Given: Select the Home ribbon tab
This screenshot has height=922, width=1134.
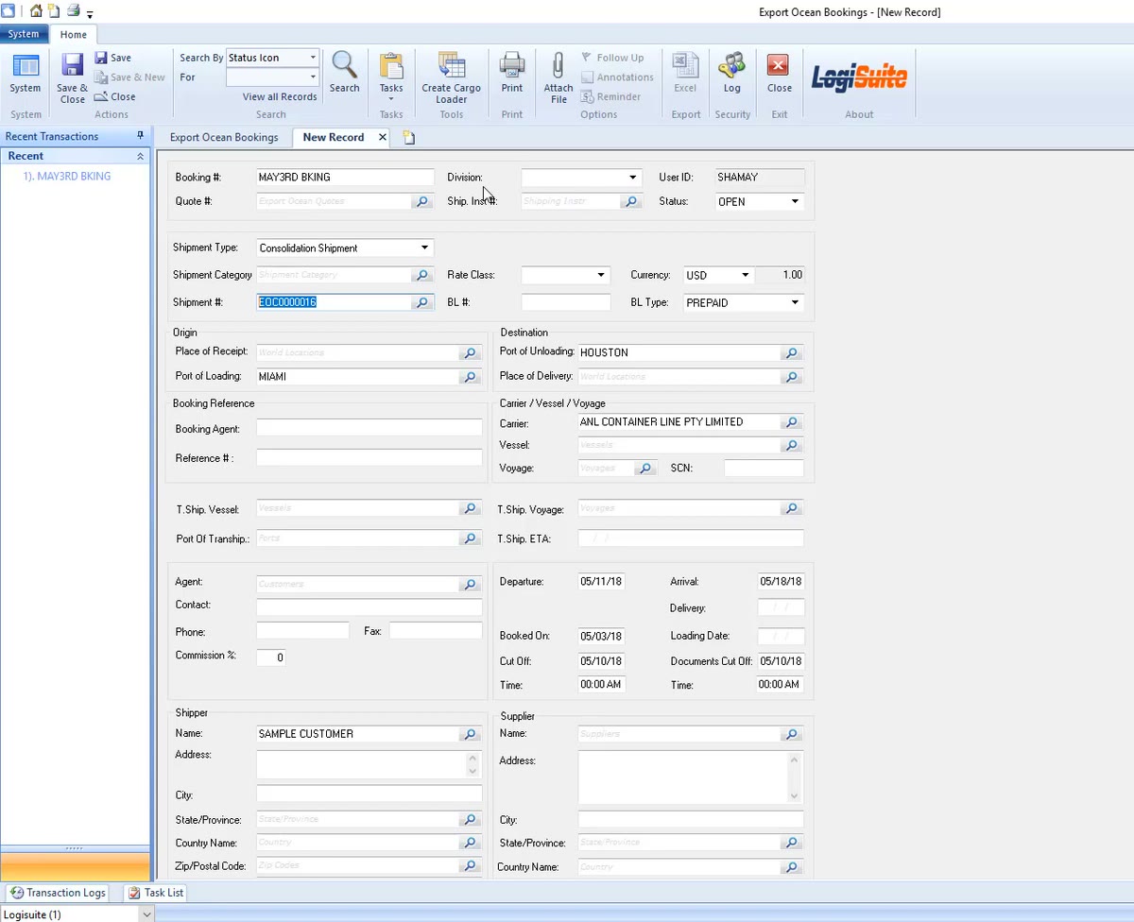Looking at the screenshot, I should tap(73, 35).
